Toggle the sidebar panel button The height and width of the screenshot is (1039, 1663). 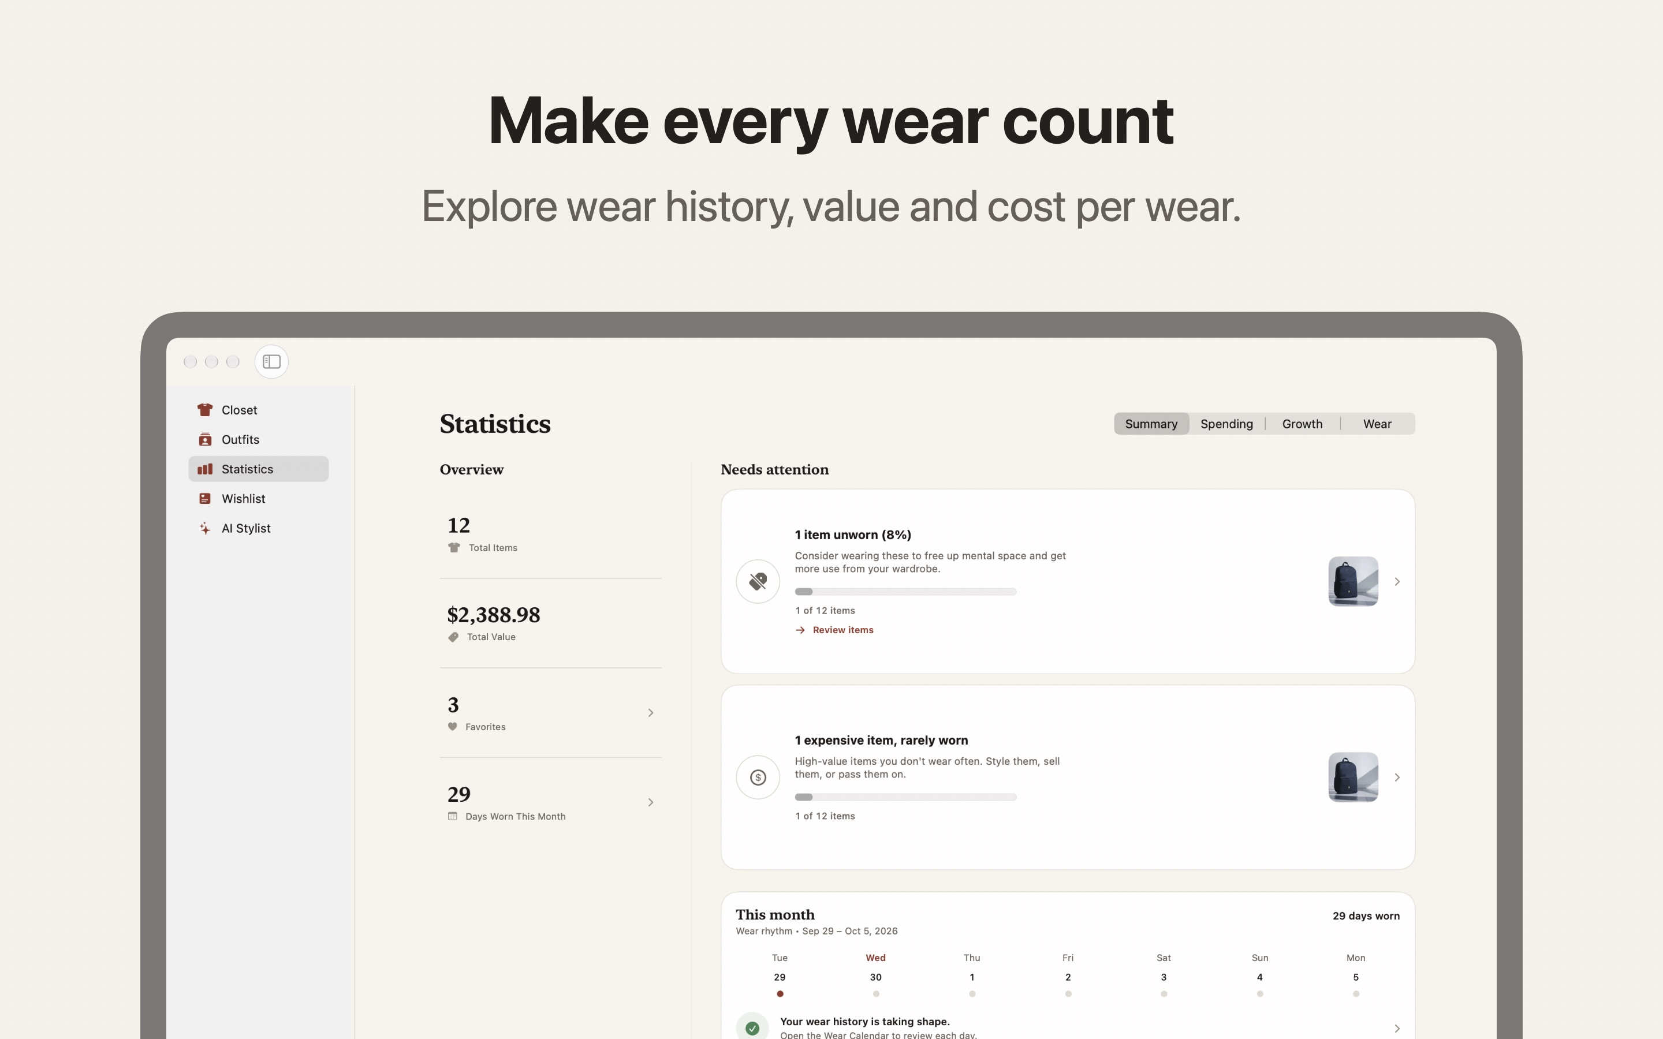point(271,361)
